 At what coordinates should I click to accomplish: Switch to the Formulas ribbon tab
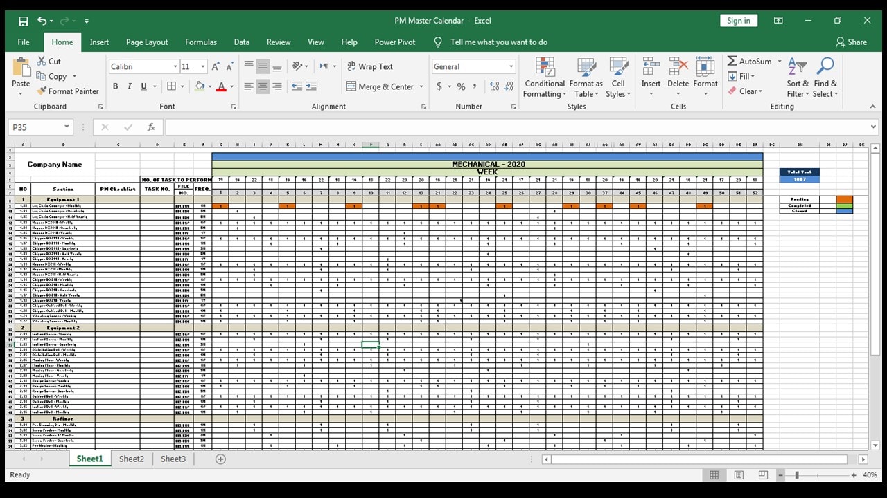(201, 41)
